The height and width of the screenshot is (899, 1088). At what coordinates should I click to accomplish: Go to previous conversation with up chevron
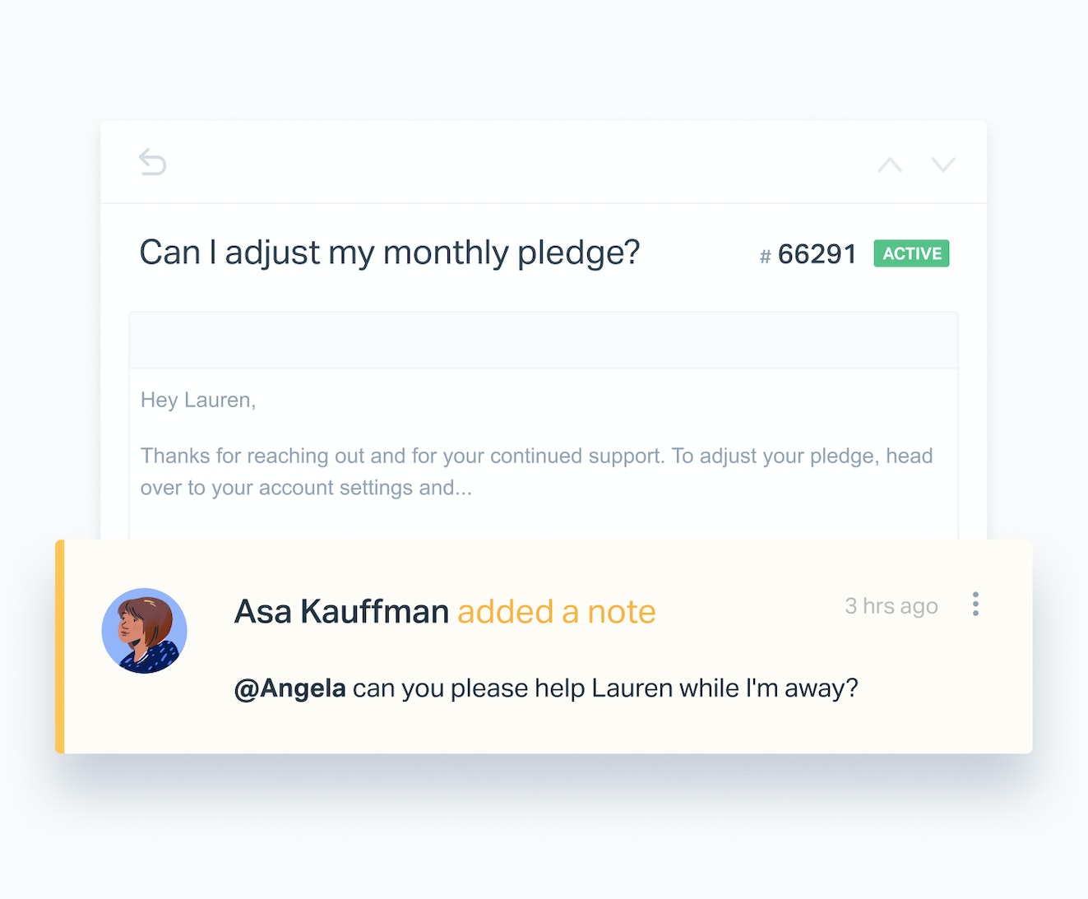[890, 165]
